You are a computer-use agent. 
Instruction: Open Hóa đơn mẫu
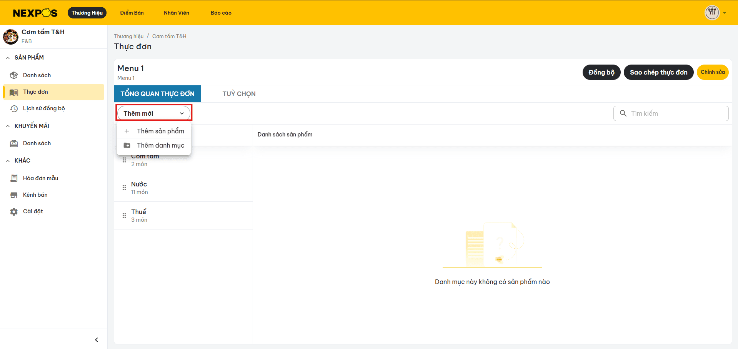click(x=41, y=178)
